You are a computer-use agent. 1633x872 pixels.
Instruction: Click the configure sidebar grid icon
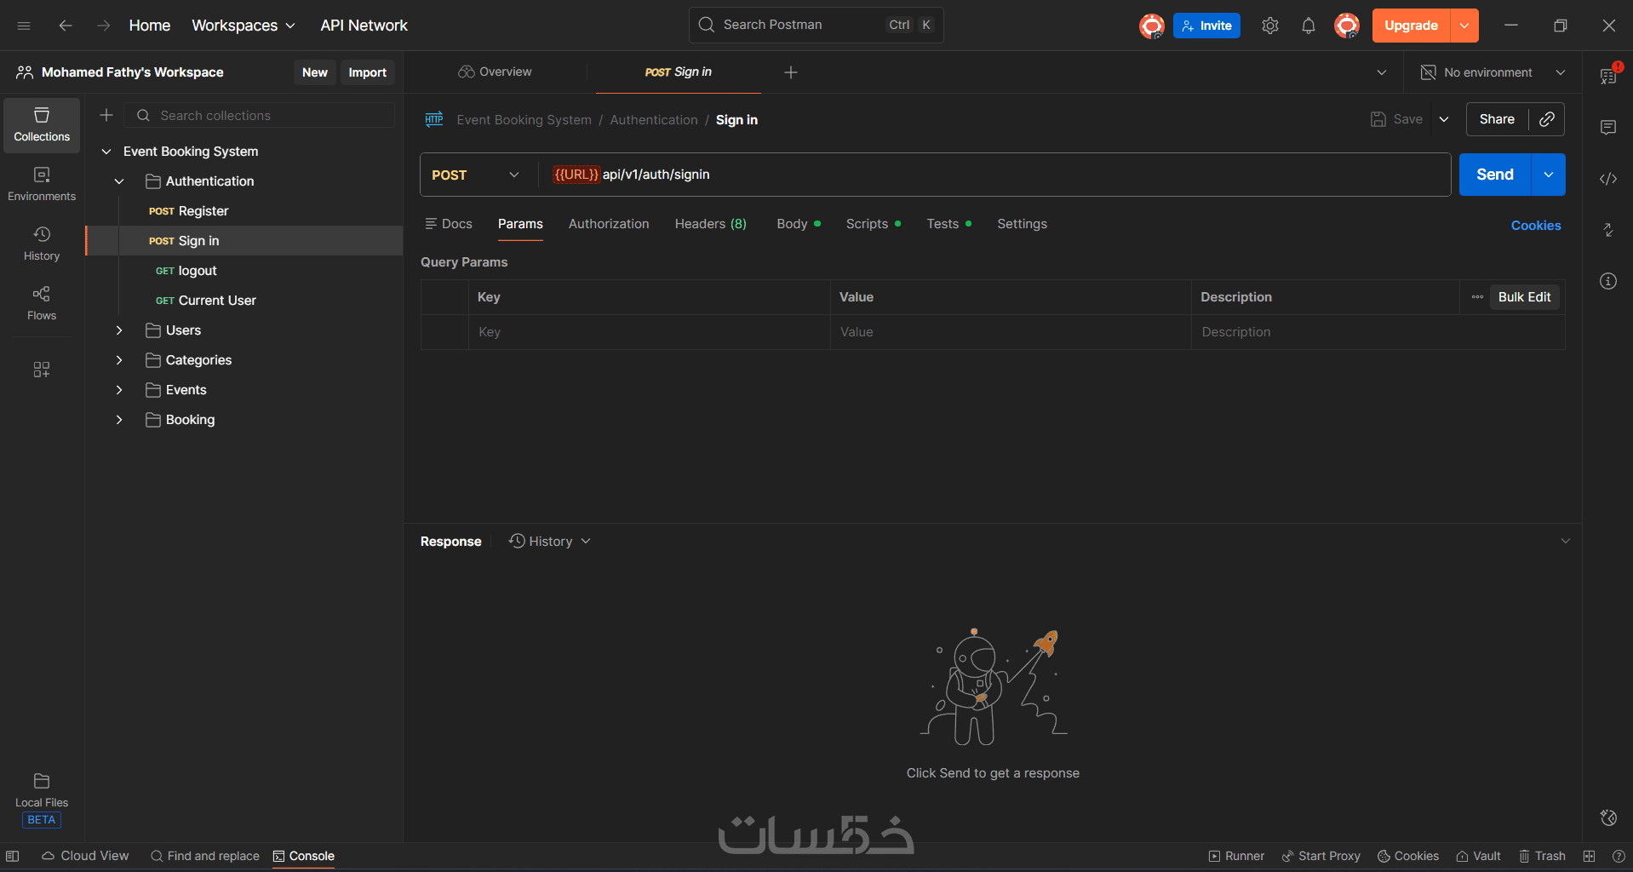[42, 370]
